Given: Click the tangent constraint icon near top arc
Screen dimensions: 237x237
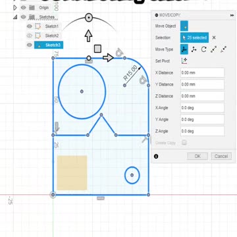Looking at the screenshot, I should (119, 52).
